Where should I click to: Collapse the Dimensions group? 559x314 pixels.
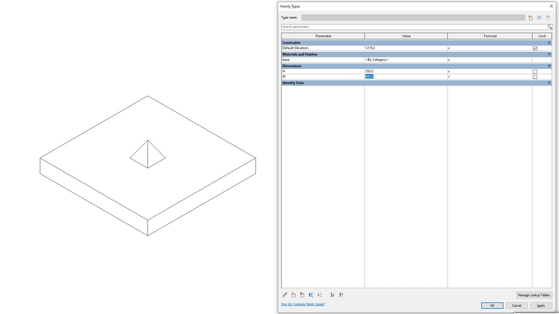549,66
